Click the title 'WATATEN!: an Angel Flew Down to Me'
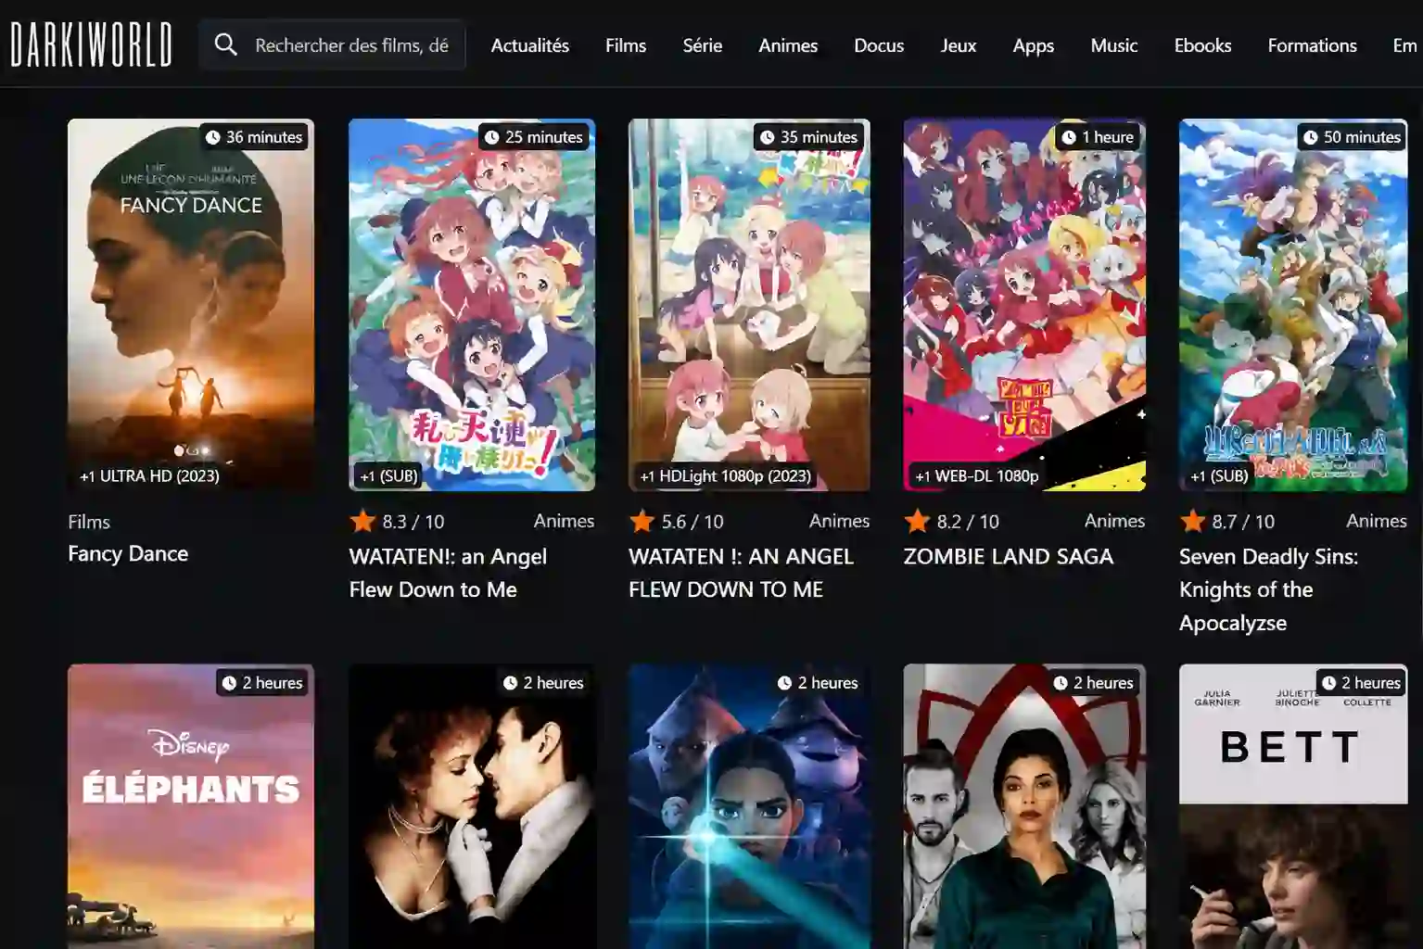This screenshot has width=1423, height=949. 448,573
